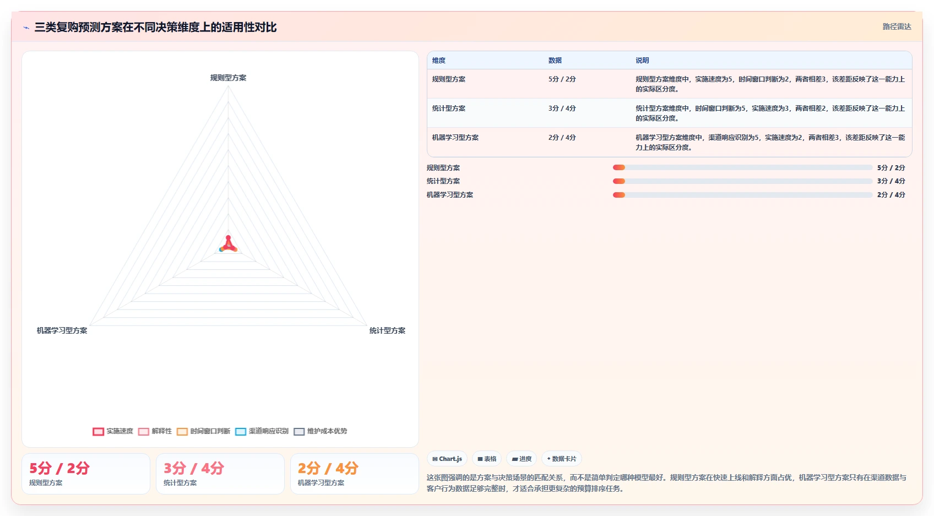Click the 3分 / 4分 value in the table
The height and width of the screenshot is (516, 934).
(562, 108)
